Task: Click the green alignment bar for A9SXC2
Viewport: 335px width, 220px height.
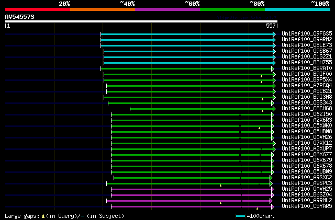Action: [192, 178]
